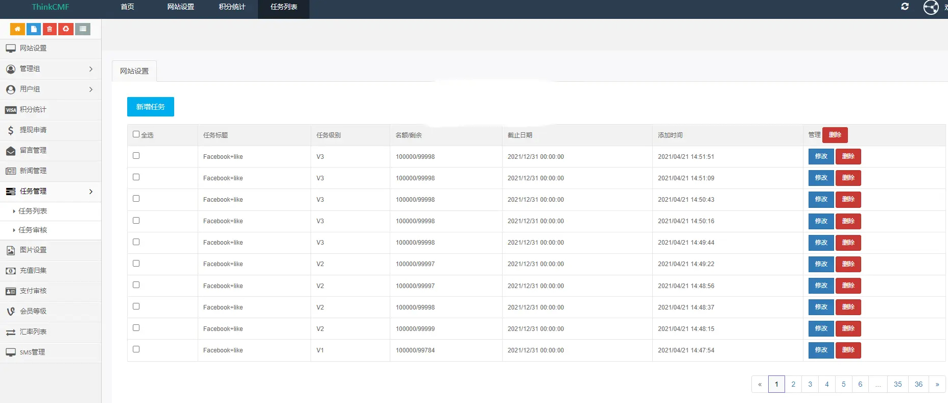Open the 积分统计 top menu item
This screenshot has height=403, width=948.
coord(232,7)
